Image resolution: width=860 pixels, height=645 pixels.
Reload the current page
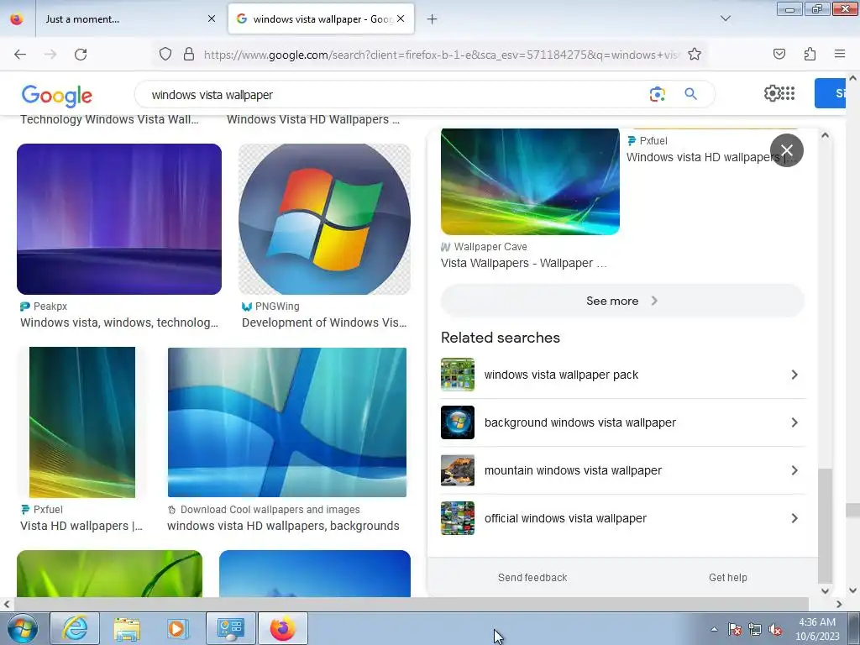[x=81, y=55]
